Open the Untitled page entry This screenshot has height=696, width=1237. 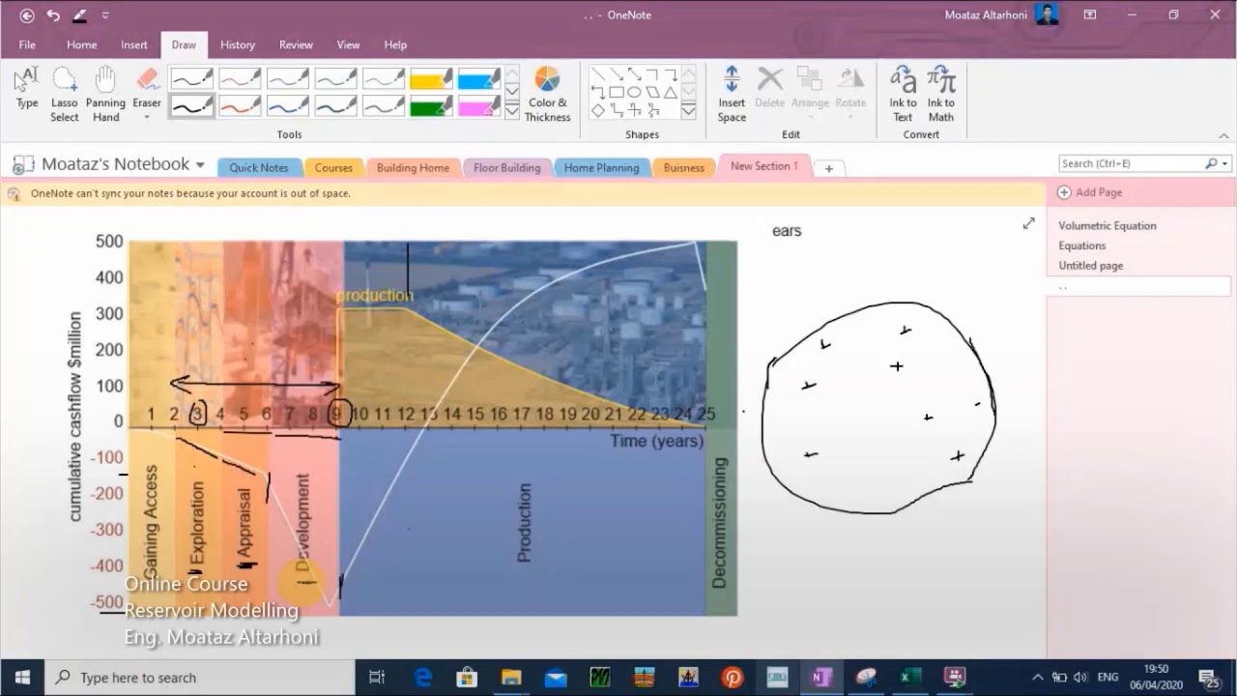click(1090, 266)
